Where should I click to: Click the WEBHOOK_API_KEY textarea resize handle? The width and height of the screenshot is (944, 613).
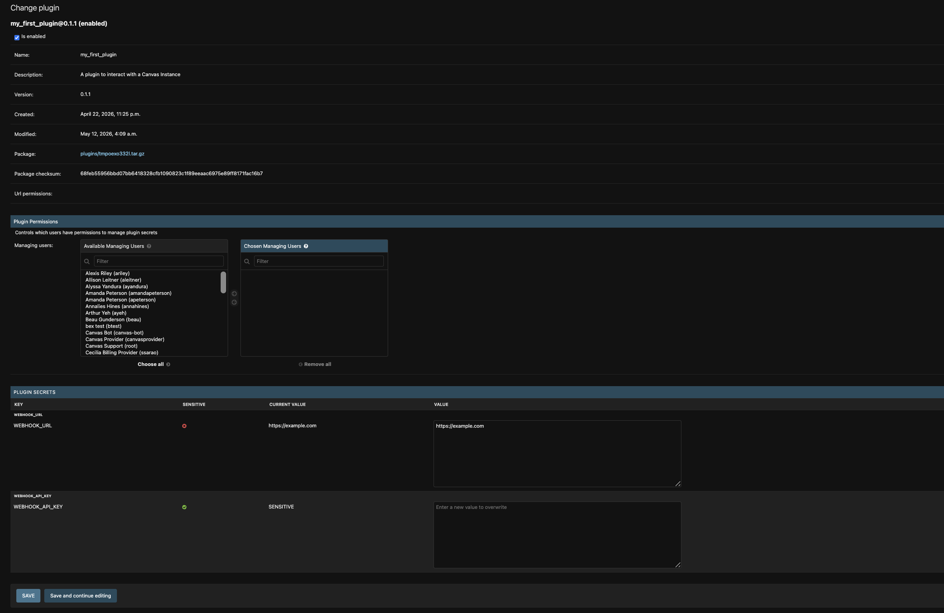point(678,565)
